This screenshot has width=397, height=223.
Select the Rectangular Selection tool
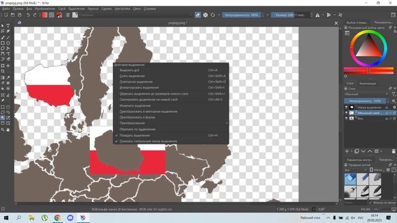click(x=2, y=107)
